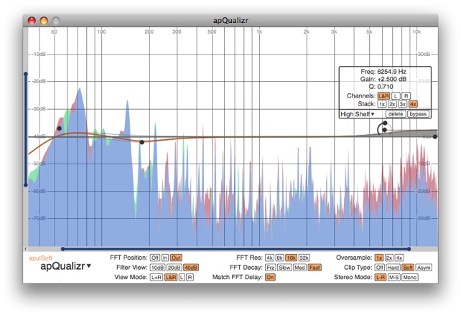The width and height of the screenshot is (461, 315).
Task: Freeze FFT Decay with Frz
Action: tap(270, 268)
